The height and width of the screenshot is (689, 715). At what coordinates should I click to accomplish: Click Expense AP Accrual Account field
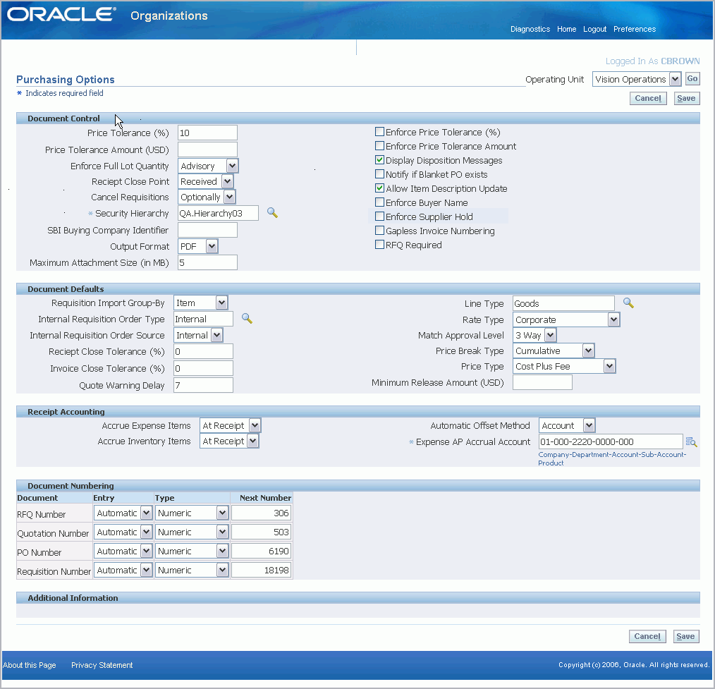(x=611, y=441)
